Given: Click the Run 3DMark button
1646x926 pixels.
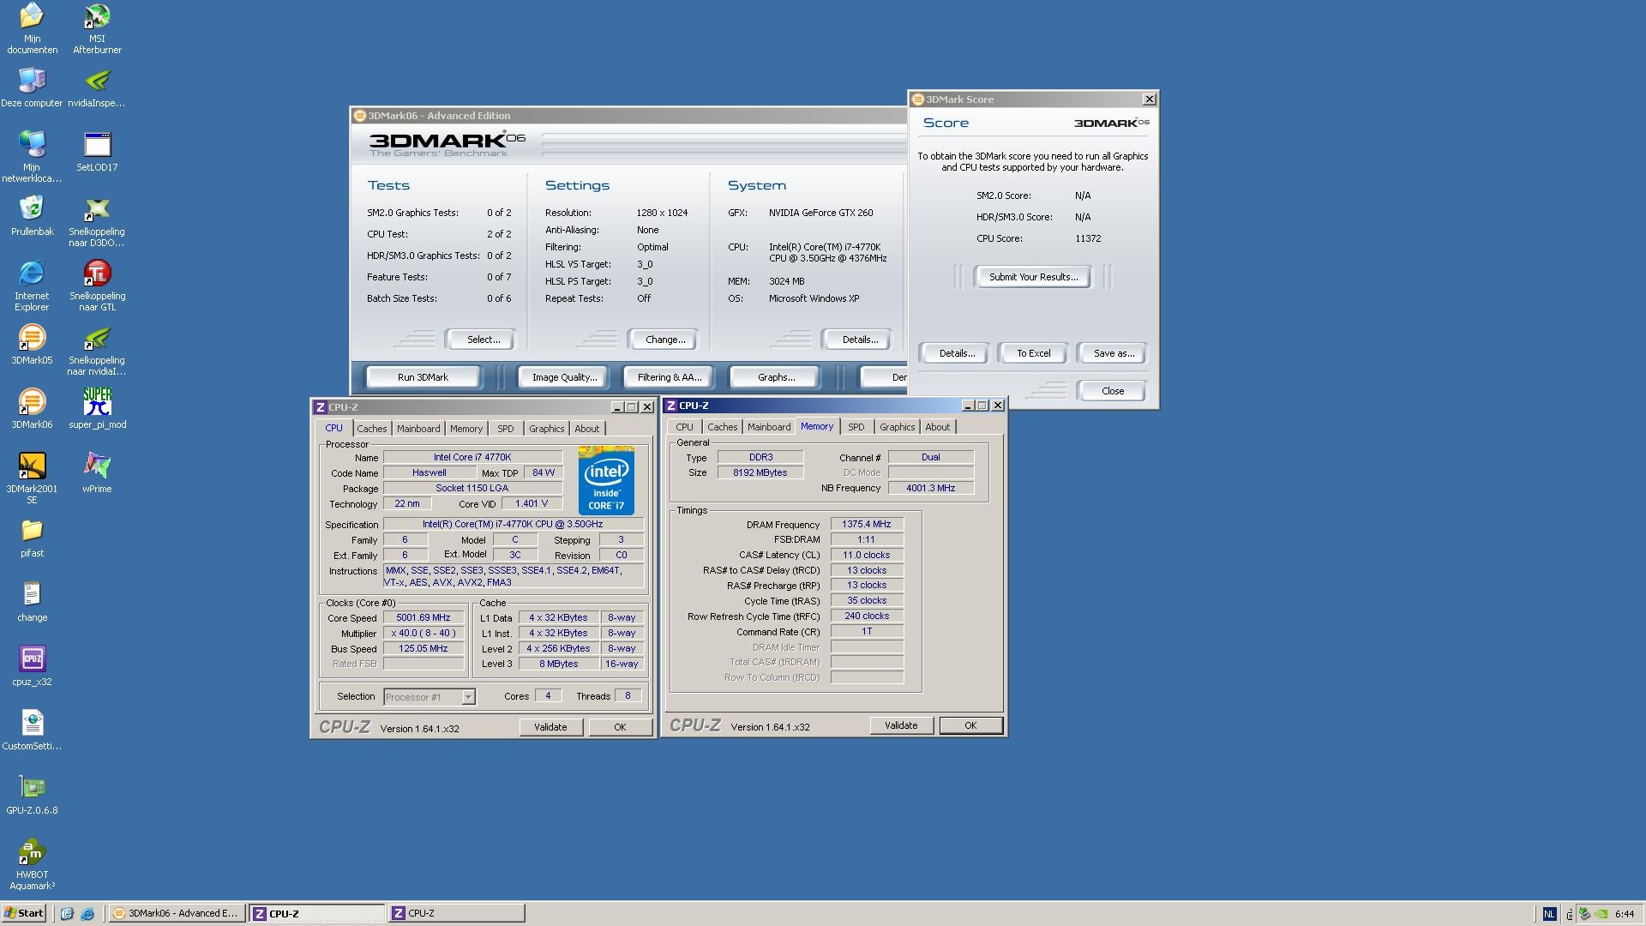Looking at the screenshot, I should (423, 377).
